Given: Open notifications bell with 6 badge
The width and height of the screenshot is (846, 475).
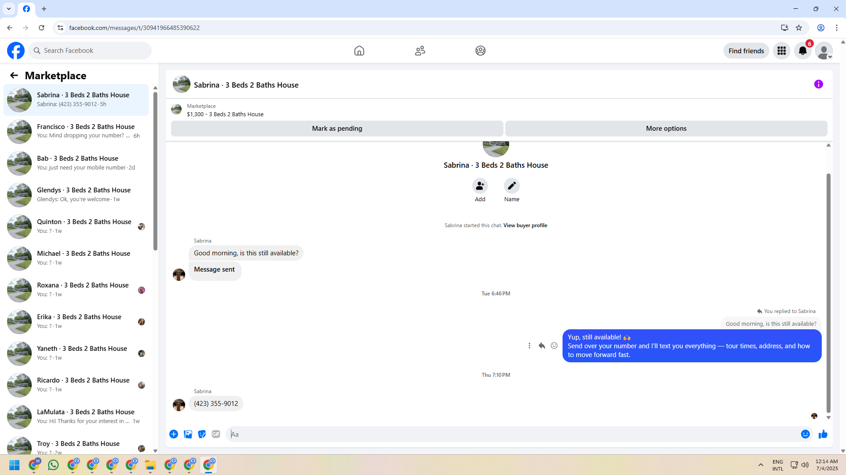Looking at the screenshot, I should point(803,51).
